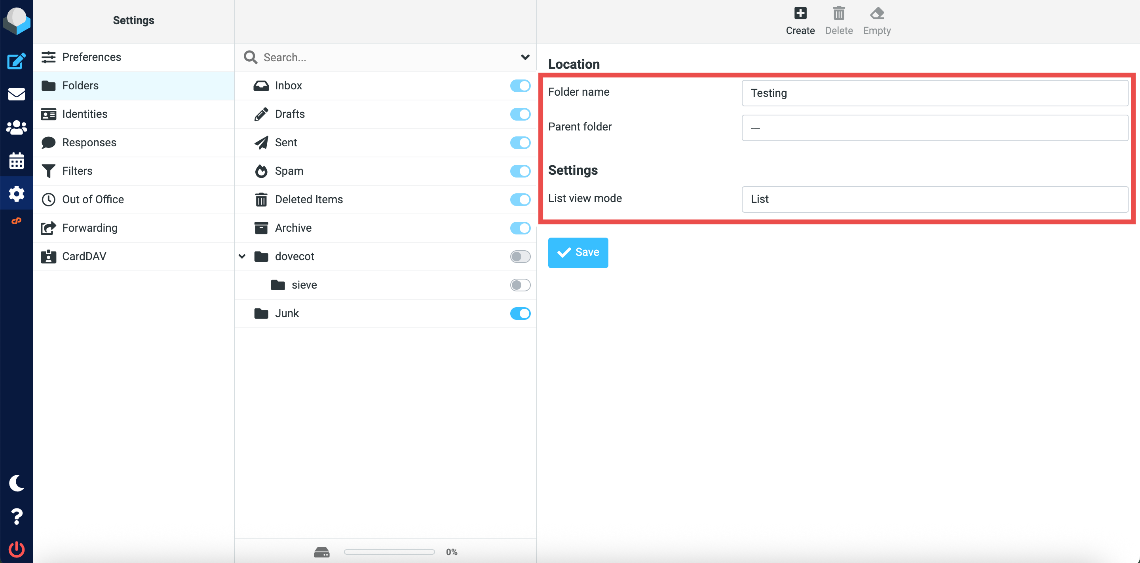The width and height of the screenshot is (1140, 563).
Task: Click the cPanel icon in sidebar
Action: click(x=16, y=221)
